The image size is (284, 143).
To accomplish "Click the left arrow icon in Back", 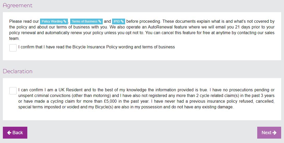I will pos(9,133).
